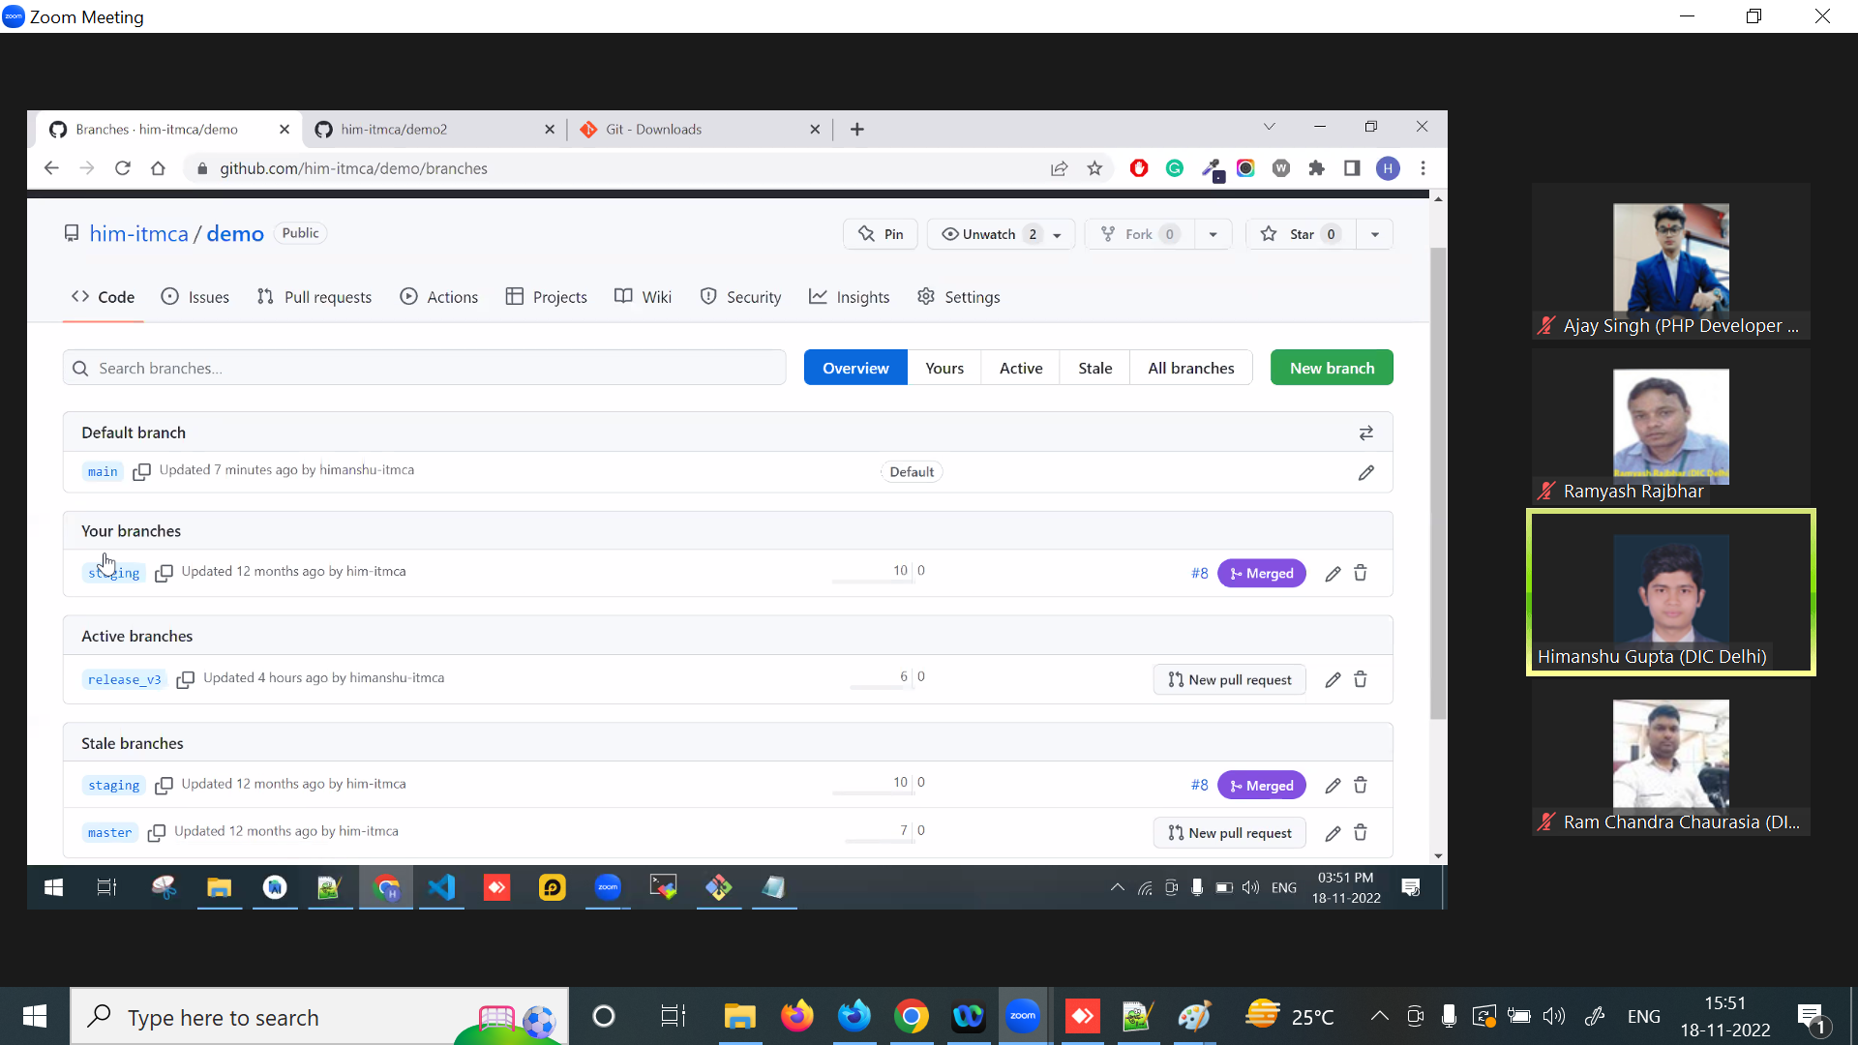Screen dimensions: 1858x1045
Task: Click the Windows search box
Action: tap(319, 1016)
